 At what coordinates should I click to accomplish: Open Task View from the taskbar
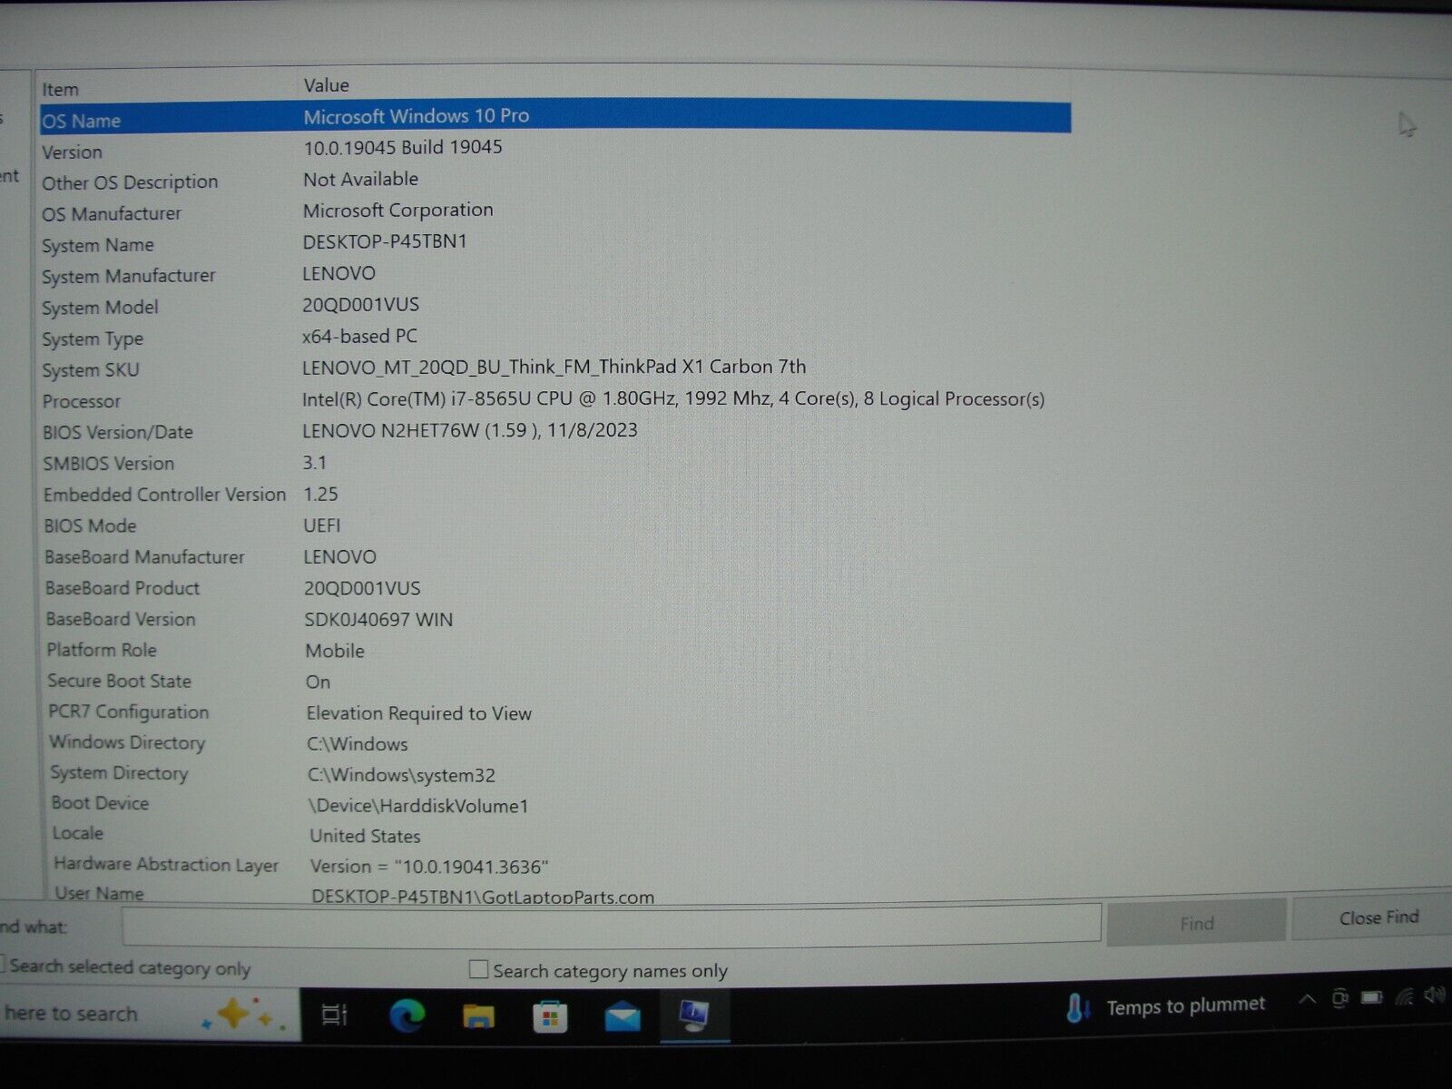(335, 1015)
